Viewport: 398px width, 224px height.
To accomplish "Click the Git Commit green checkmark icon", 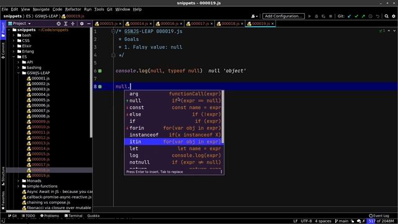I will pyautogui.click(x=356, y=16).
